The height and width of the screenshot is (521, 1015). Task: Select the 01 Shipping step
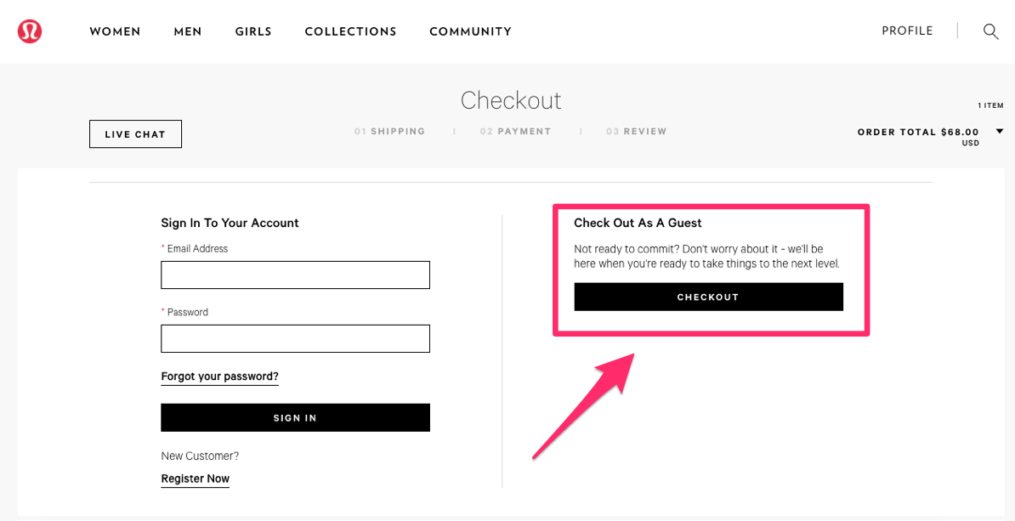click(x=389, y=132)
